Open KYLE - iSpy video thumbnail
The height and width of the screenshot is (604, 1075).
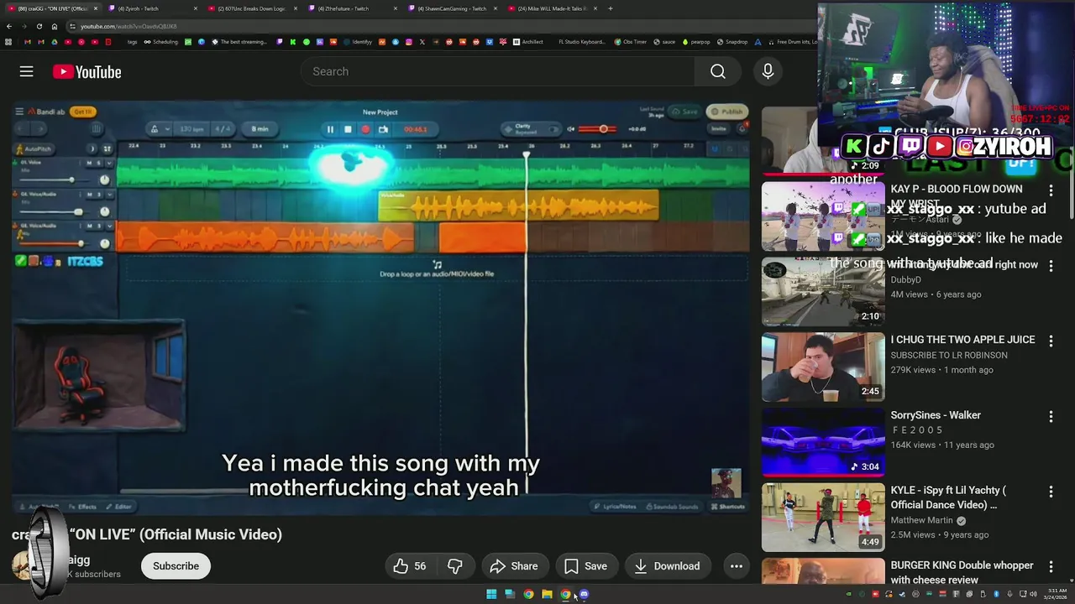(823, 518)
